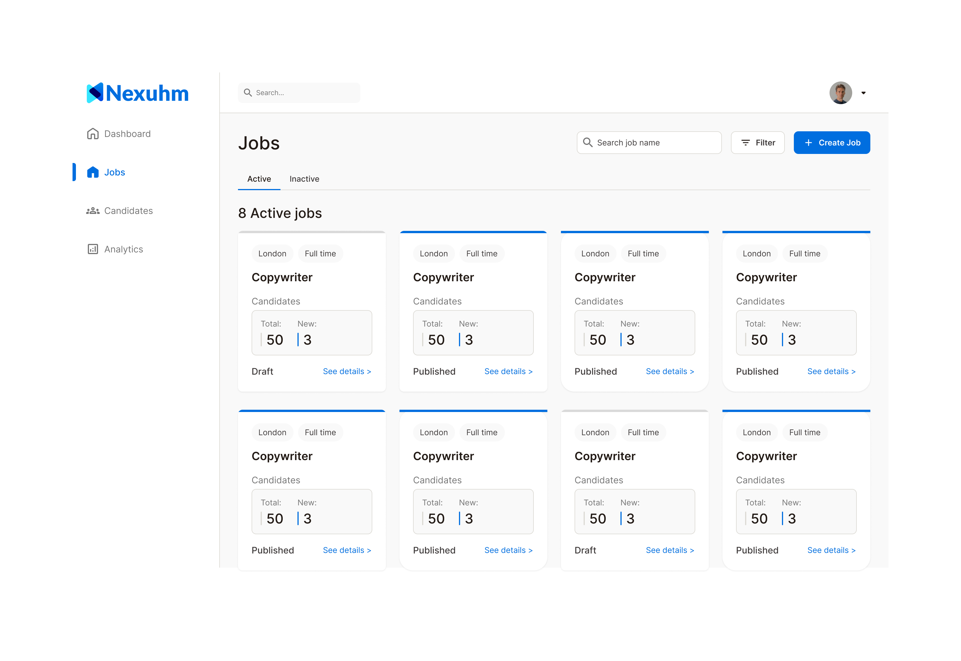Click magnifier icon in job name search
Image resolution: width=961 pixels, height=661 pixels.
588,142
